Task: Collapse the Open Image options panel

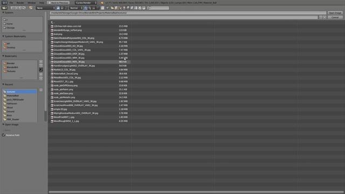Action: (3, 124)
